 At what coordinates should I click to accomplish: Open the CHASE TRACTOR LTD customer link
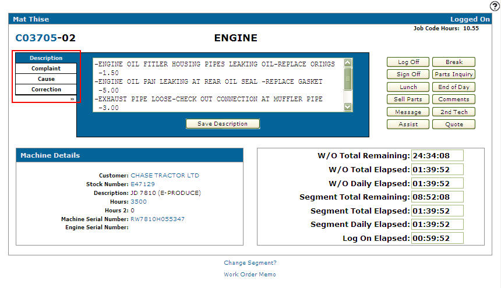[164, 175]
